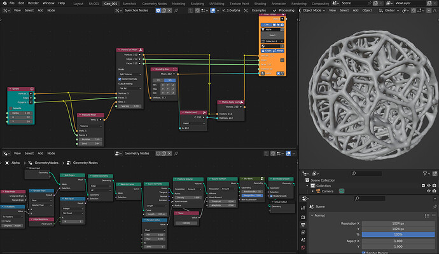
Task: Disable Camera in renders with the camera icon
Action: coord(435,191)
